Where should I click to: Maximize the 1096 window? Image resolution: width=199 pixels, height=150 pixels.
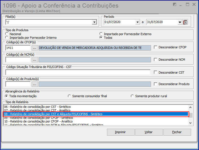[x=187, y=4]
